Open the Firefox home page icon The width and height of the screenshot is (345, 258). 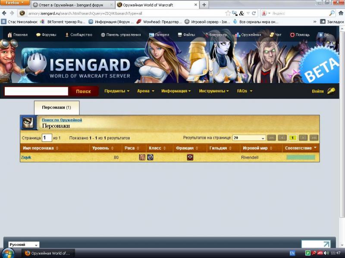click(341, 13)
